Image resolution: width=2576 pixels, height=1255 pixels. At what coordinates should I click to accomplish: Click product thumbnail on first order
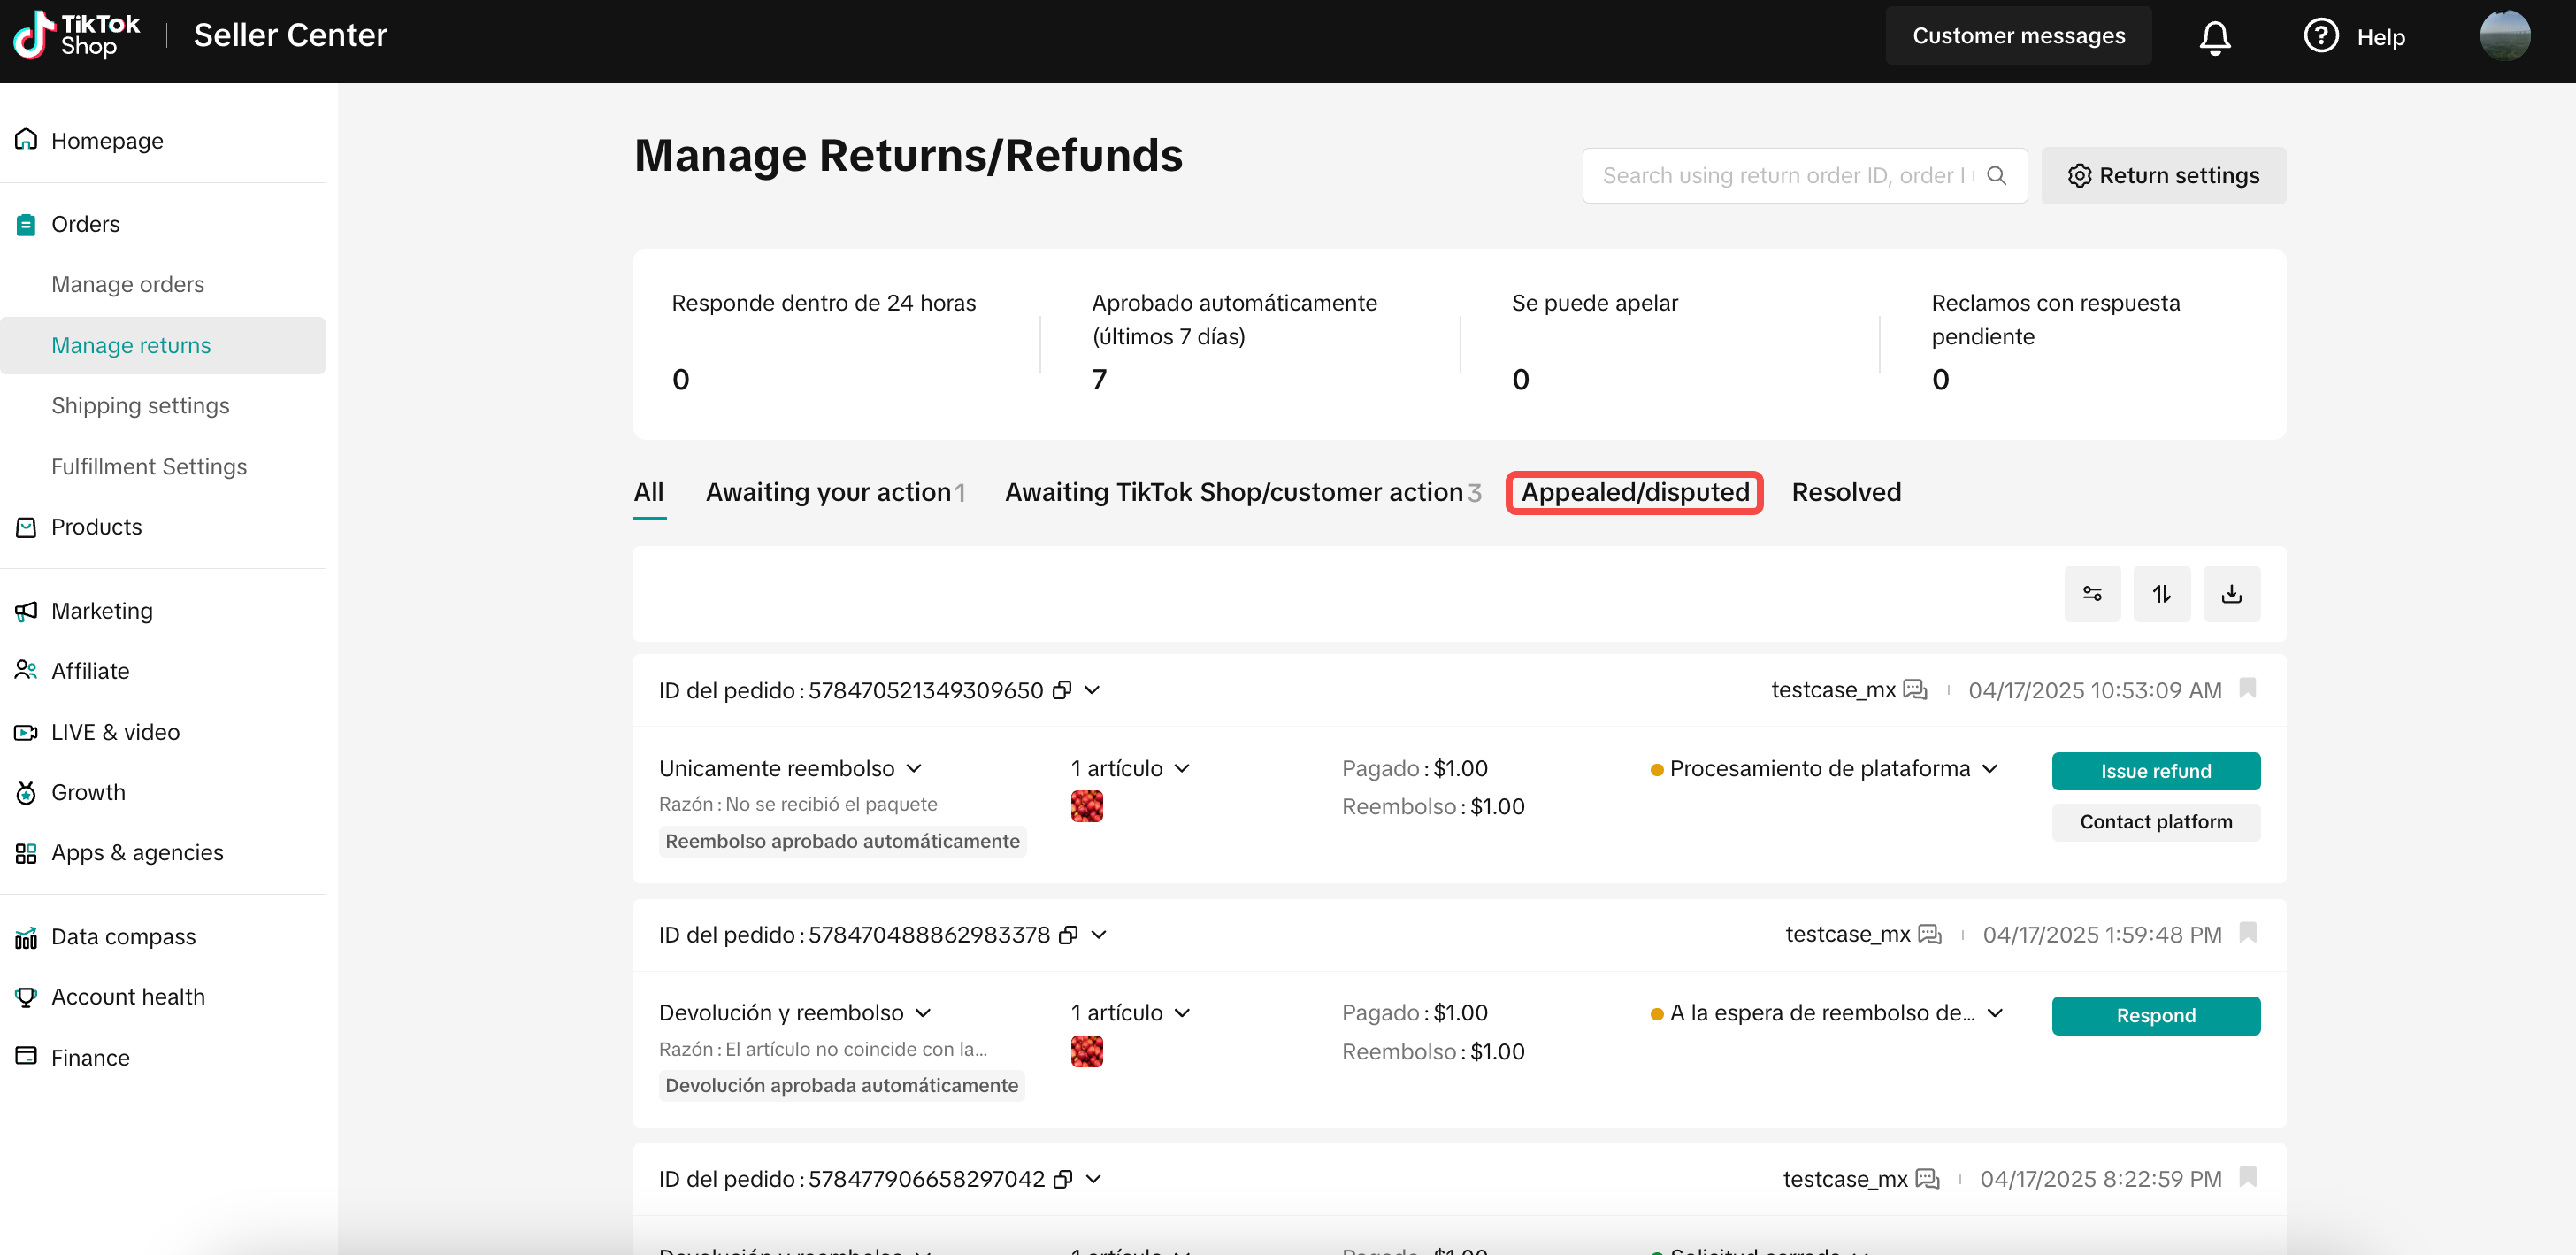point(1086,806)
